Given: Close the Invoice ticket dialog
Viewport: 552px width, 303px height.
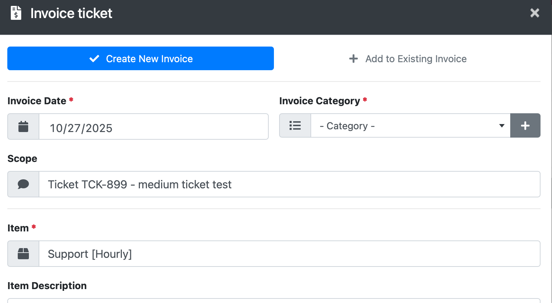Looking at the screenshot, I should click(535, 13).
